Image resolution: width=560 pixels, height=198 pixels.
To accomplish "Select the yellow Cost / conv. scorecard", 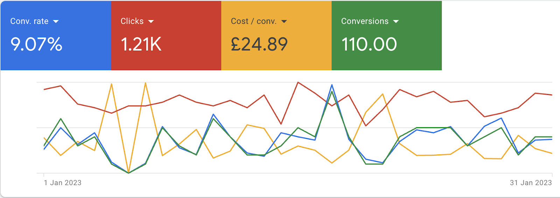I will point(276,36).
